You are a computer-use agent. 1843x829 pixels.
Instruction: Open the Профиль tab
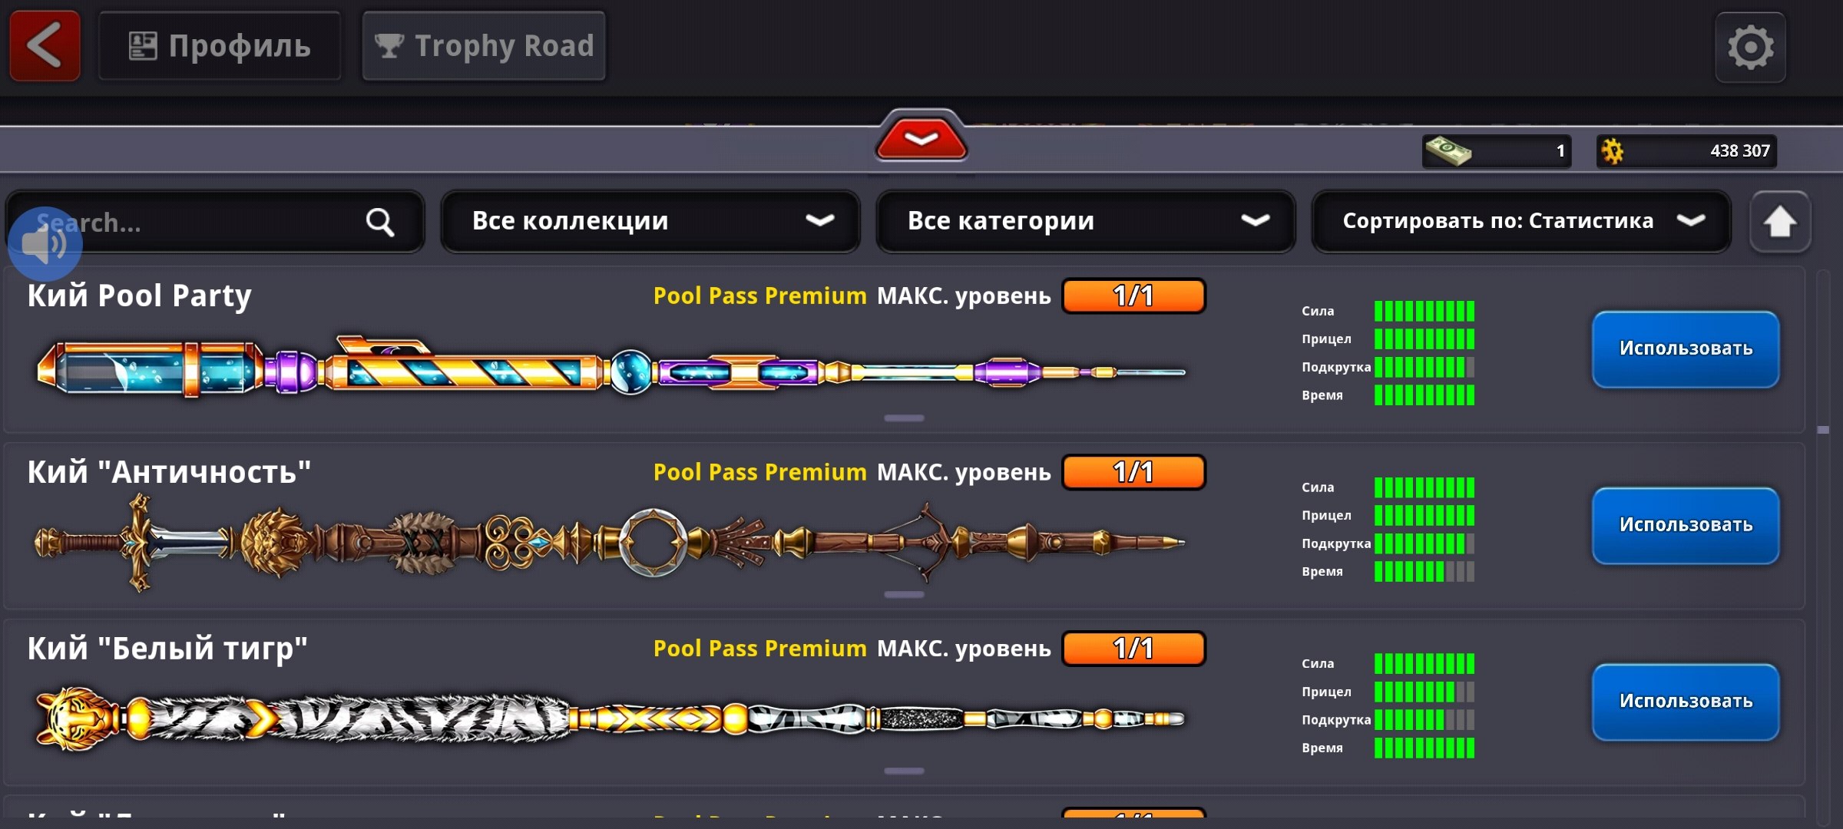[220, 46]
